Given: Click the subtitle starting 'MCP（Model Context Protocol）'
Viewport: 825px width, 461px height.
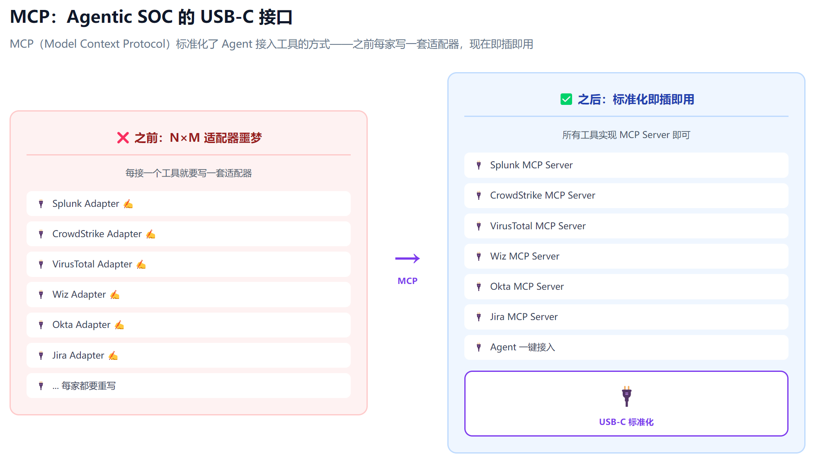Looking at the screenshot, I should click(272, 44).
